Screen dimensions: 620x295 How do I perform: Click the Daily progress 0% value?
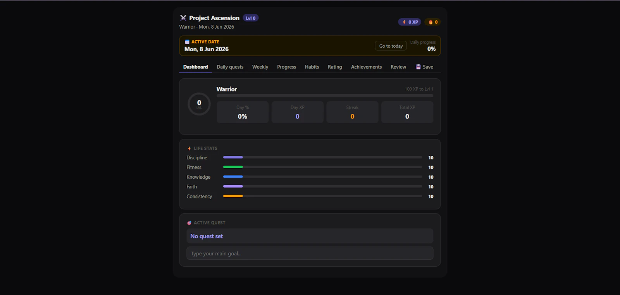point(431,49)
